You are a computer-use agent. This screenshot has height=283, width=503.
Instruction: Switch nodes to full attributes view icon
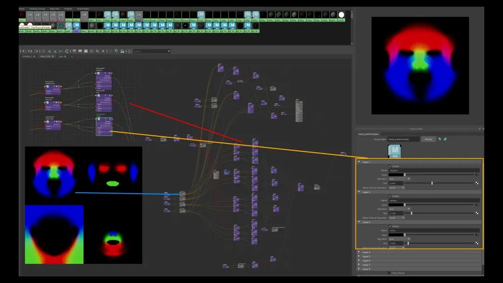coord(86,51)
